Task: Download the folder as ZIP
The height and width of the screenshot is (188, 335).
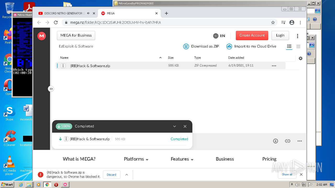Action: (x=201, y=46)
